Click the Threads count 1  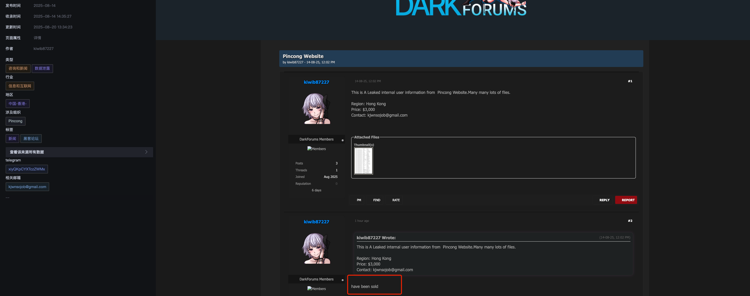(x=336, y=170)
